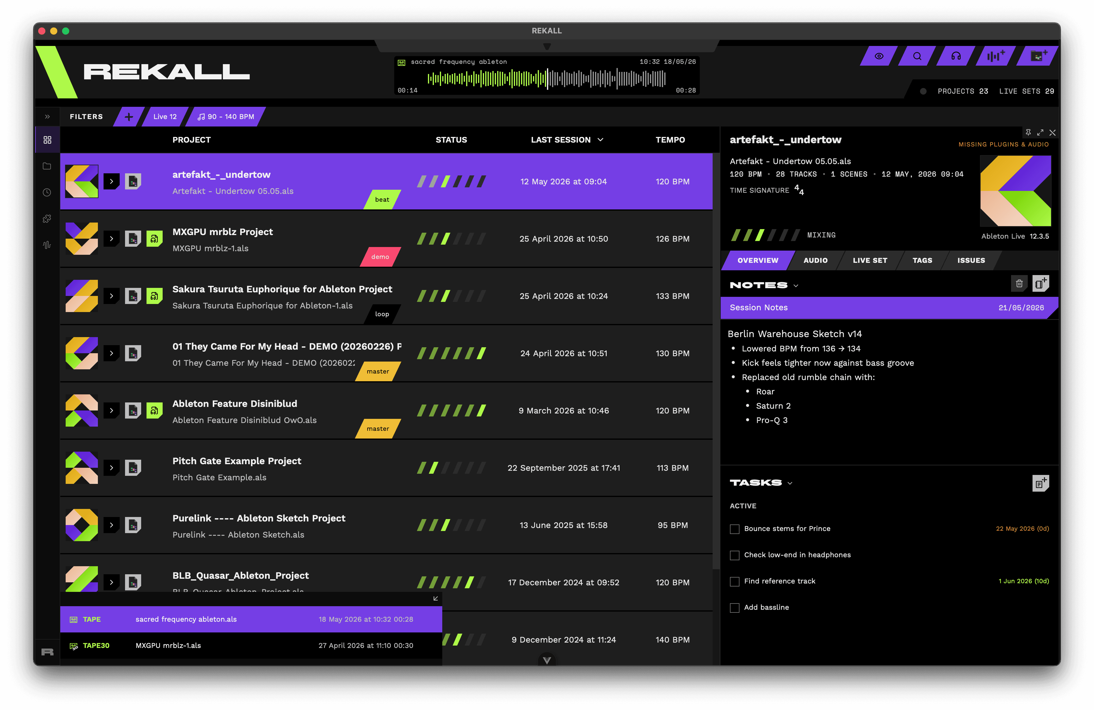Switch to the Audio tab
The width and height of the screenshot is (1094, 710).
(x=816, y=260)
